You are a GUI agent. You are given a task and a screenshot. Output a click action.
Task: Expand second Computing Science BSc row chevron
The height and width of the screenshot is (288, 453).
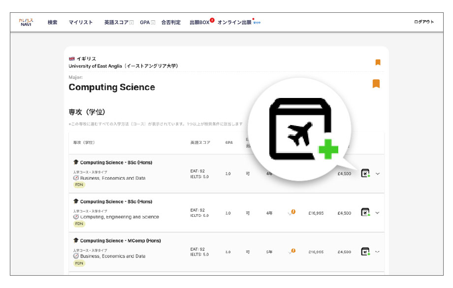pyautogui.click(x=378, y=213)
